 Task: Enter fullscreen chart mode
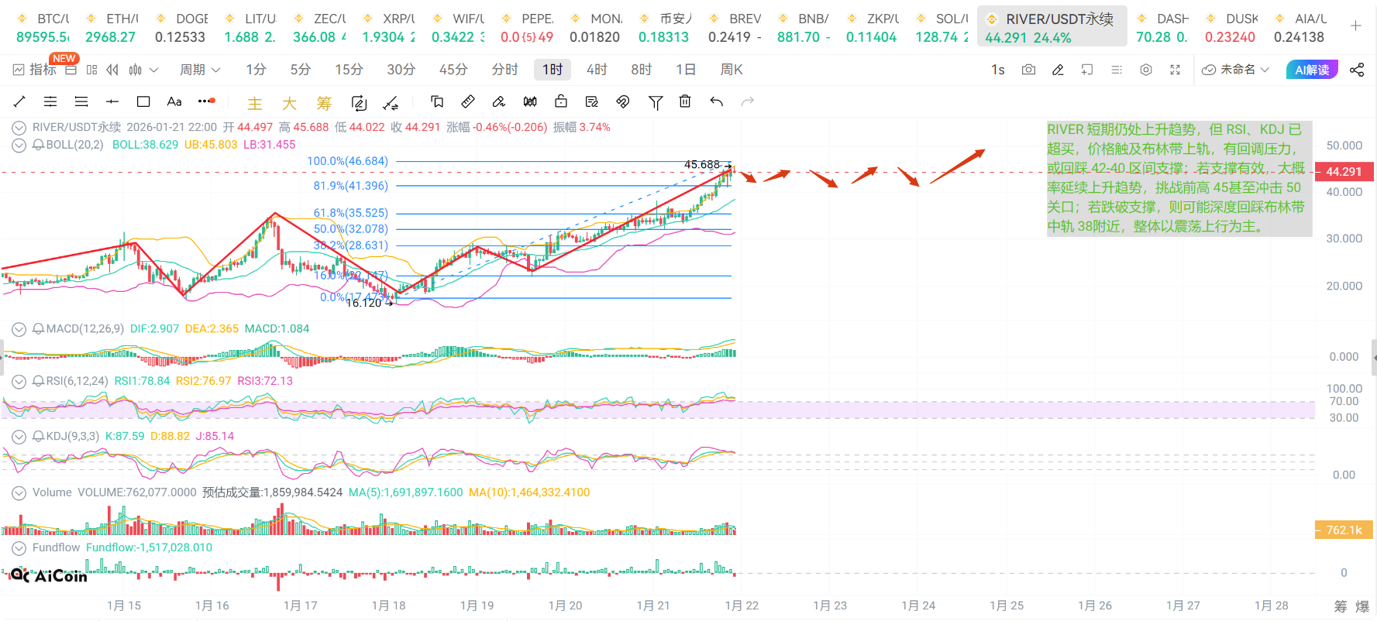pos(1175,70)
